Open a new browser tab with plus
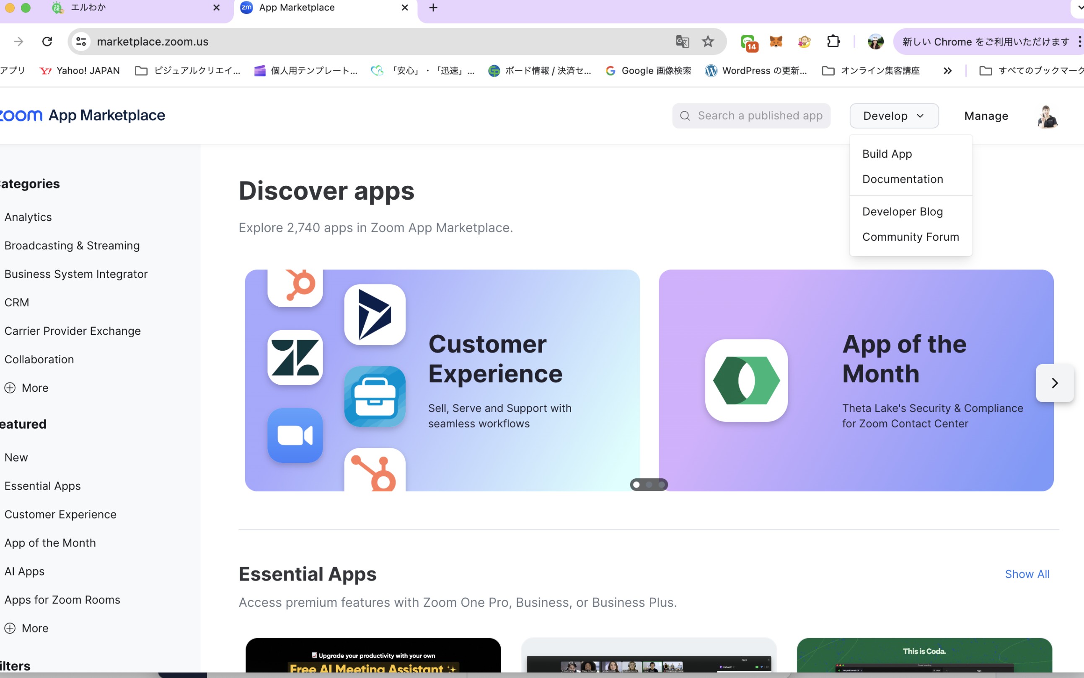1084x678 pixels. coord(433,8)
